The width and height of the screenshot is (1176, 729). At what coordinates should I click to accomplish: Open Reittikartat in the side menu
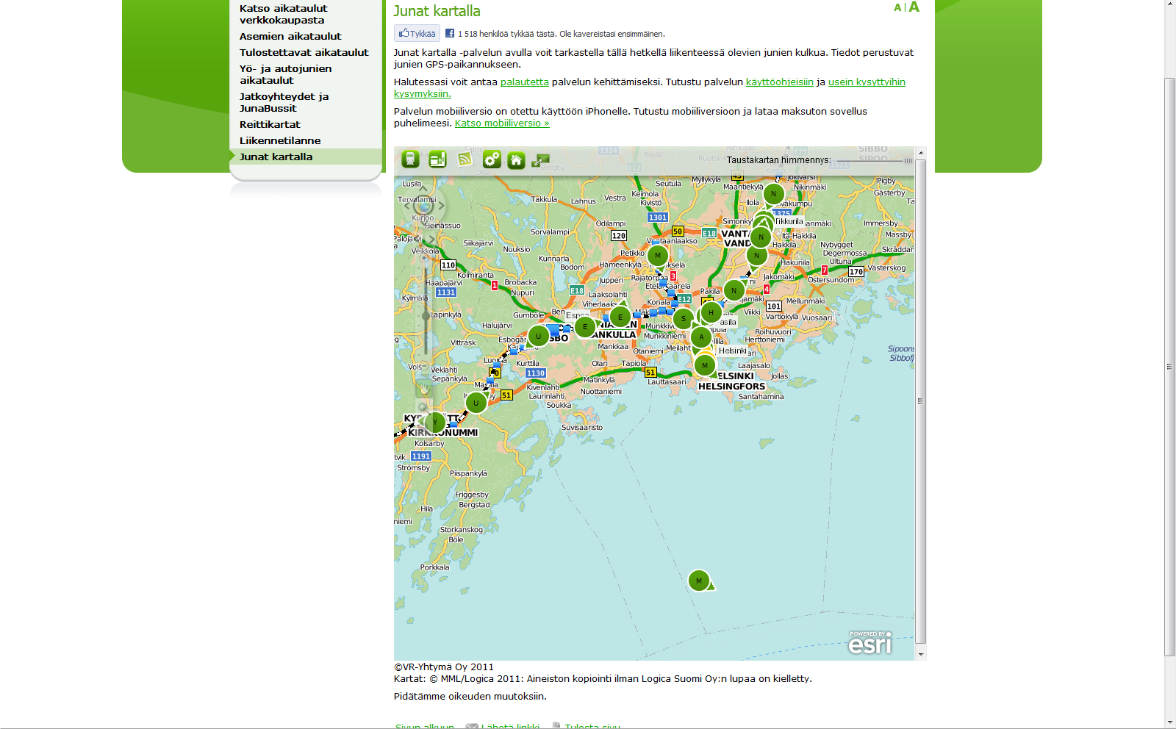[270, 124]
